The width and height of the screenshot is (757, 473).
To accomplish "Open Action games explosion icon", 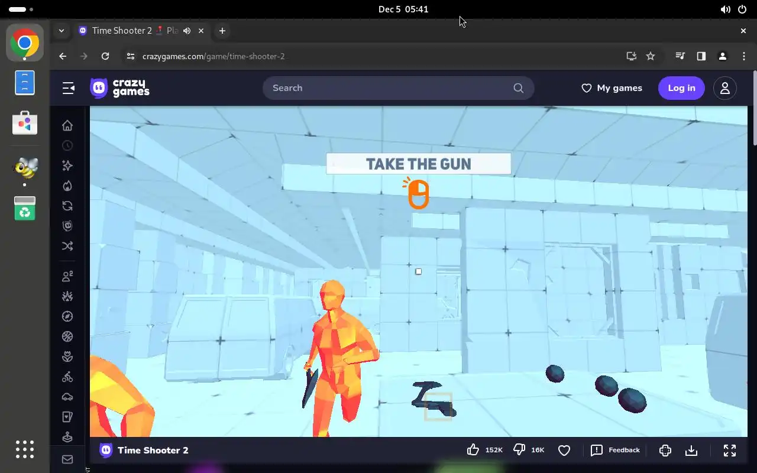I will tap(67, 296).
